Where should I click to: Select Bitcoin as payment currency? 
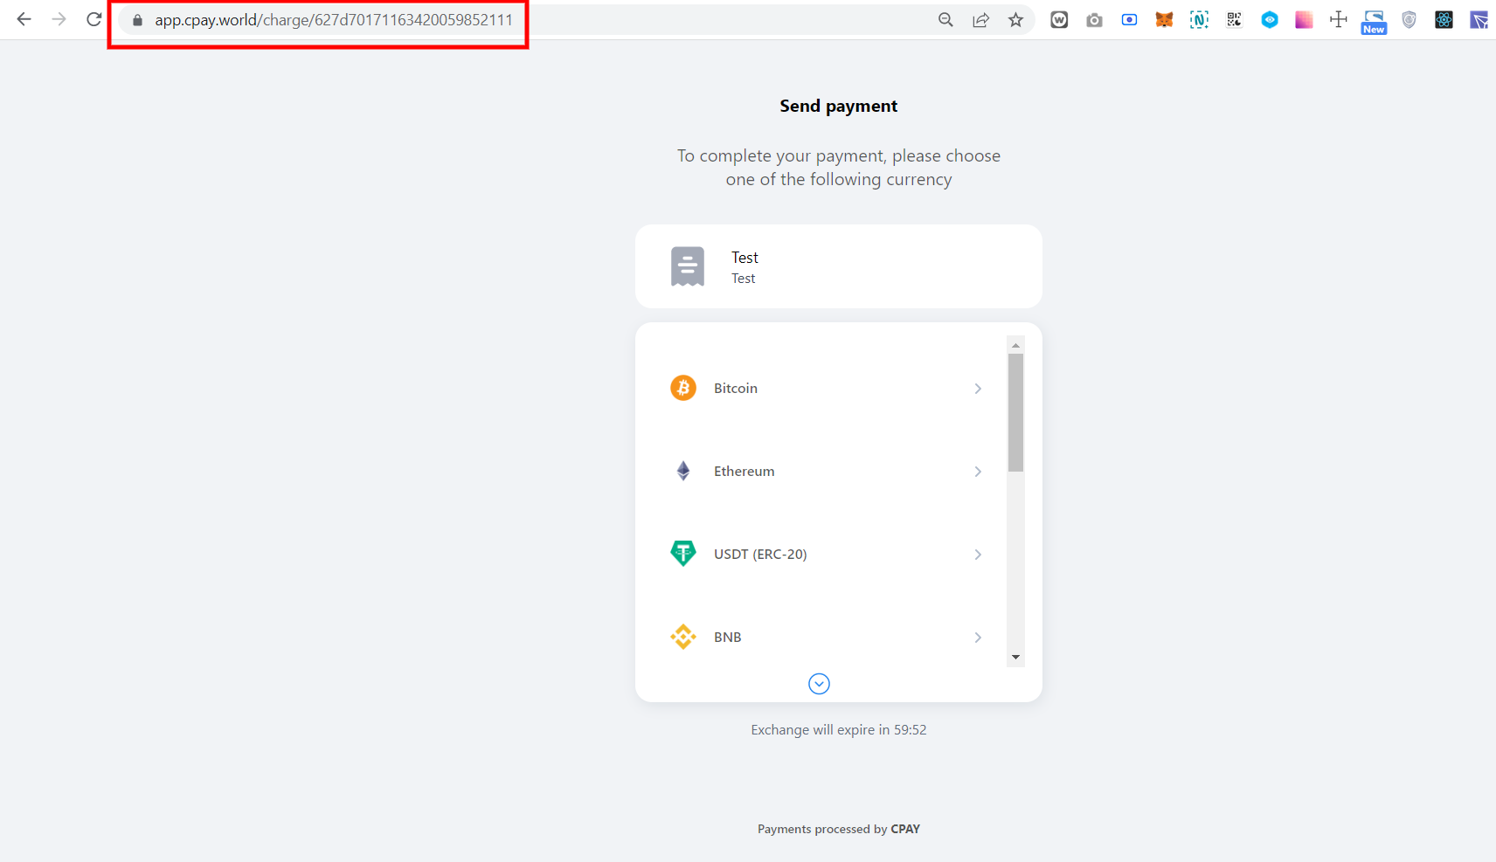(x=736, y=389)
